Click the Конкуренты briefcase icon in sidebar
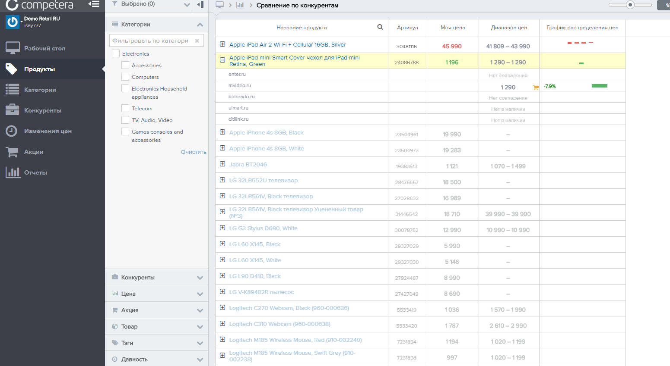The image size is (670, 366). pos(12,109)
